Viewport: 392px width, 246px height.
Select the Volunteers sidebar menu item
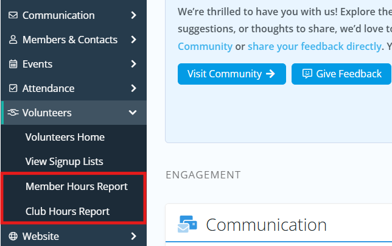point(74,113)
